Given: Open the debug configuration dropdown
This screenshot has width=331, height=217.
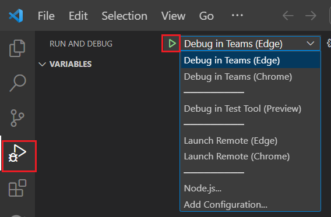Looking at the screenshot, I should (250, 44).
